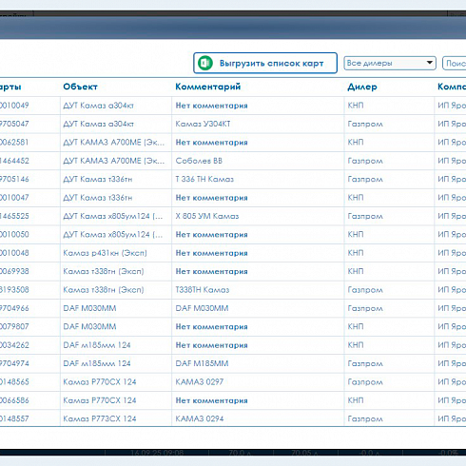
Task: Click the green Excel export icon
Action: [x=205, y=63]
